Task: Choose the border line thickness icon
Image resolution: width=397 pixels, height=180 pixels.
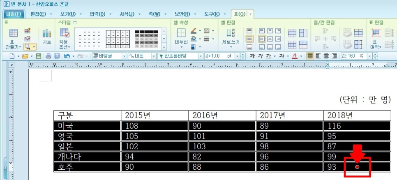Action: pos(207,39)
